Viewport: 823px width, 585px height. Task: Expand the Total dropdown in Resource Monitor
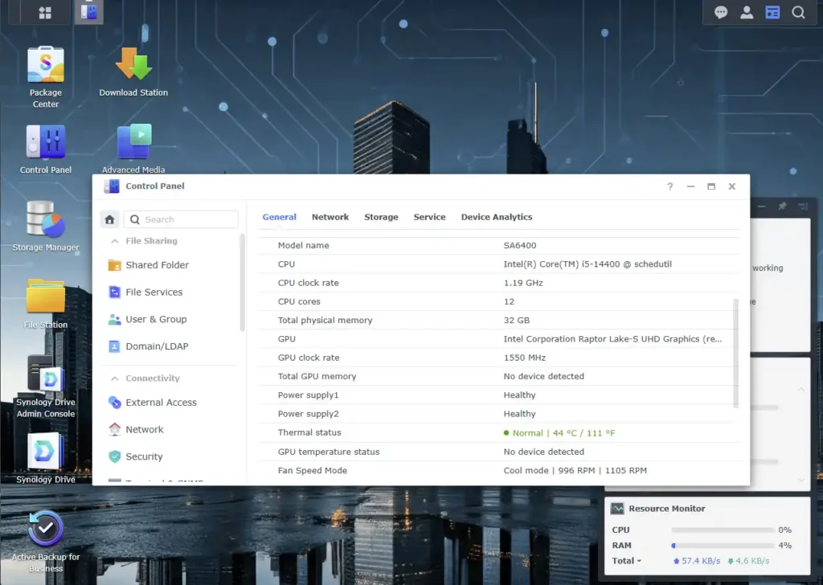(x=627, y=561)
